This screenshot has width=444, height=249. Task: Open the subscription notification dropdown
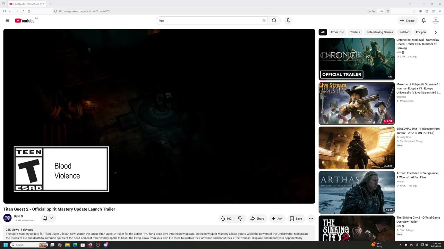click(48, 218)
